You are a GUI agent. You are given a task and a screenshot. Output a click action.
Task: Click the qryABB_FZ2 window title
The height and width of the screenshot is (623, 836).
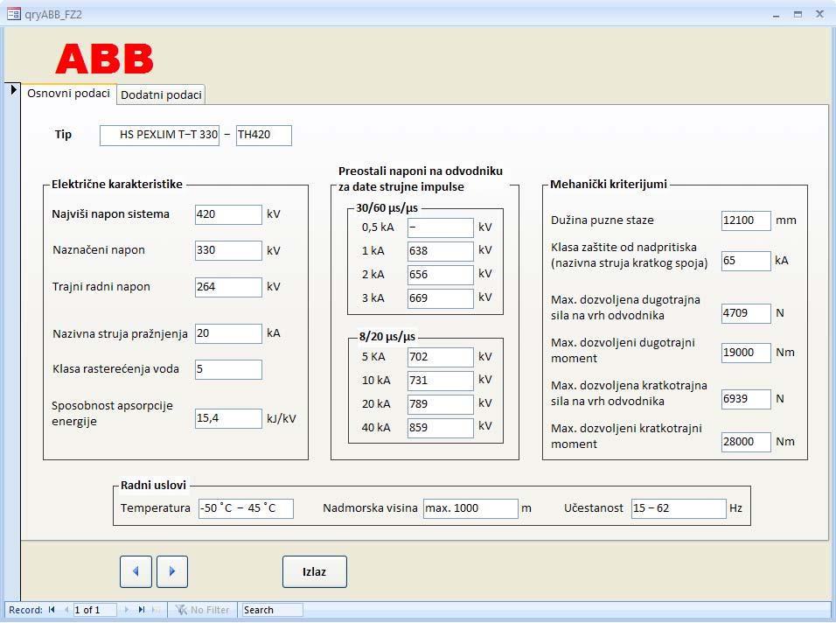(x=53, y=14)
